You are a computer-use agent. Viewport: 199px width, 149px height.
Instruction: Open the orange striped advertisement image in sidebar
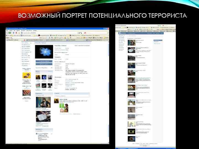[x=27, y=93]
